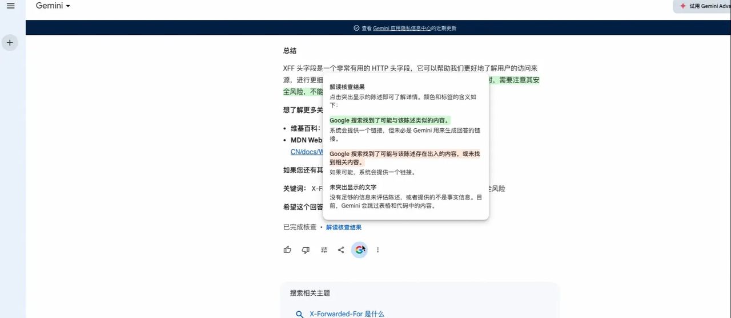Click the check-circle icon in privacy banner
This screenshot has height=318, width=731.
(356, 28)
